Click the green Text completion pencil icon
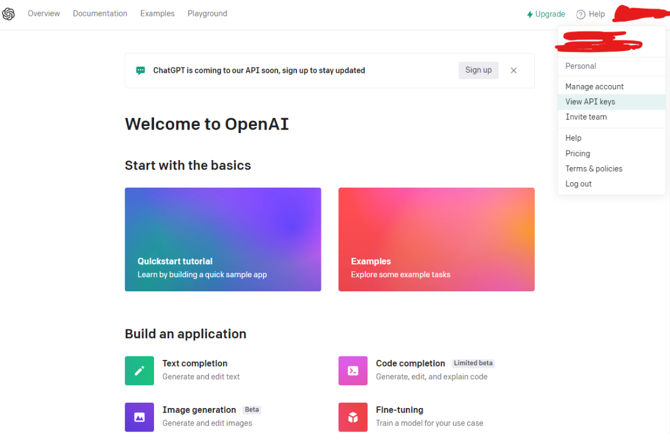The width and height of the screenshot is (670, 442). pyautogui.click(x=139, y=370)
